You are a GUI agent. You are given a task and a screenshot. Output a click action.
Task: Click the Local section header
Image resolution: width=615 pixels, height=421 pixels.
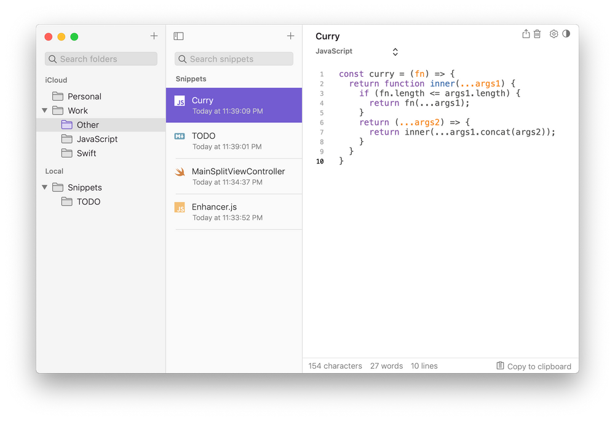[x=54, y=171]
